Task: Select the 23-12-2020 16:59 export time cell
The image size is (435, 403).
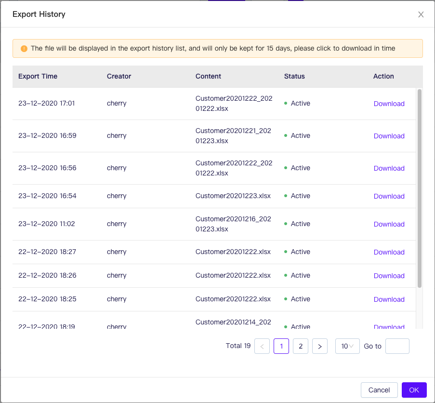Action: [47, 135]
